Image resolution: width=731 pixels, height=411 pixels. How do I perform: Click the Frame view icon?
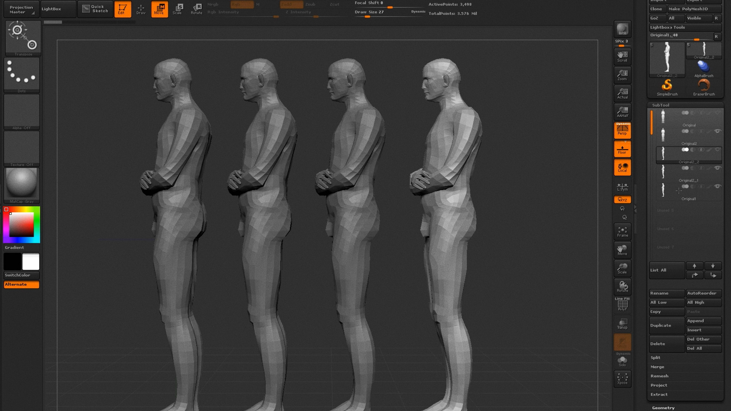[x=622, y=231]
